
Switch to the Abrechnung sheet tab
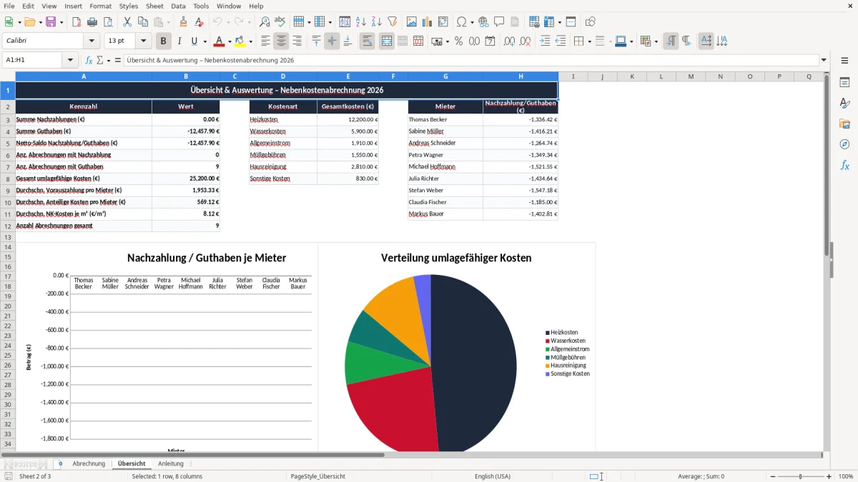(x=89, y=463)
